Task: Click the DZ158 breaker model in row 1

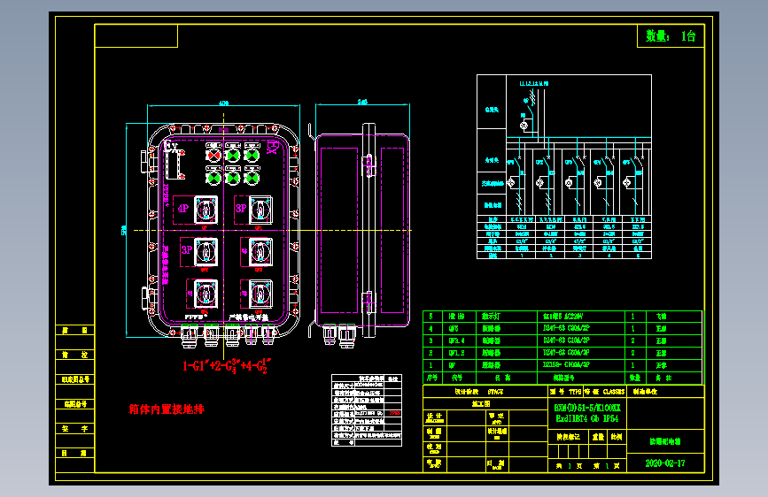Action: click(x=566, y=365)
